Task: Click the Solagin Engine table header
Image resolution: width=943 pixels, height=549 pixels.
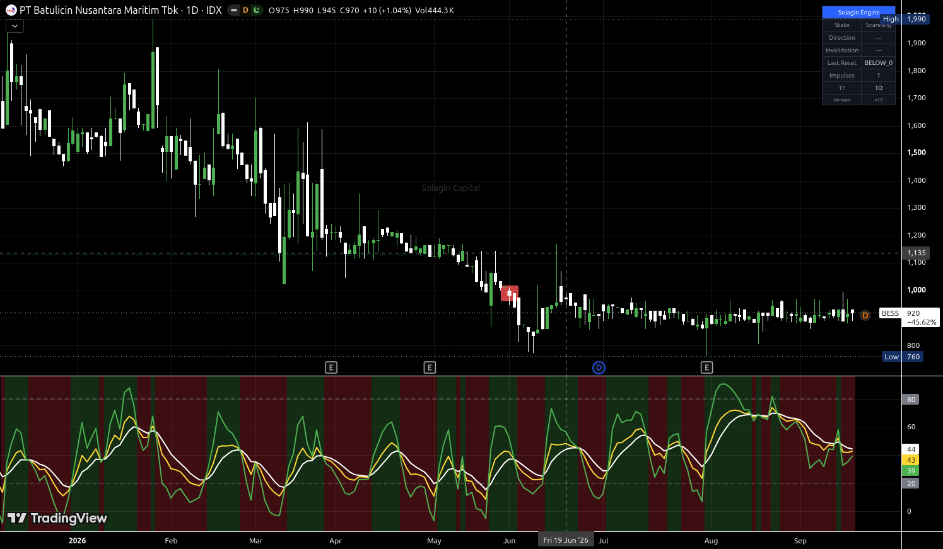Action: point(858,12)
